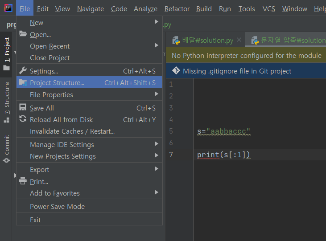Screen dimensions: 326x241
Task: Click the Commit tool window icon
Action: click(6, 160)
